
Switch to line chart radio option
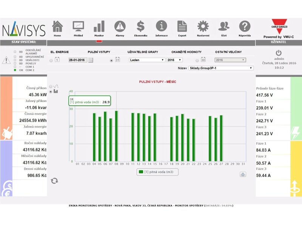51,86
